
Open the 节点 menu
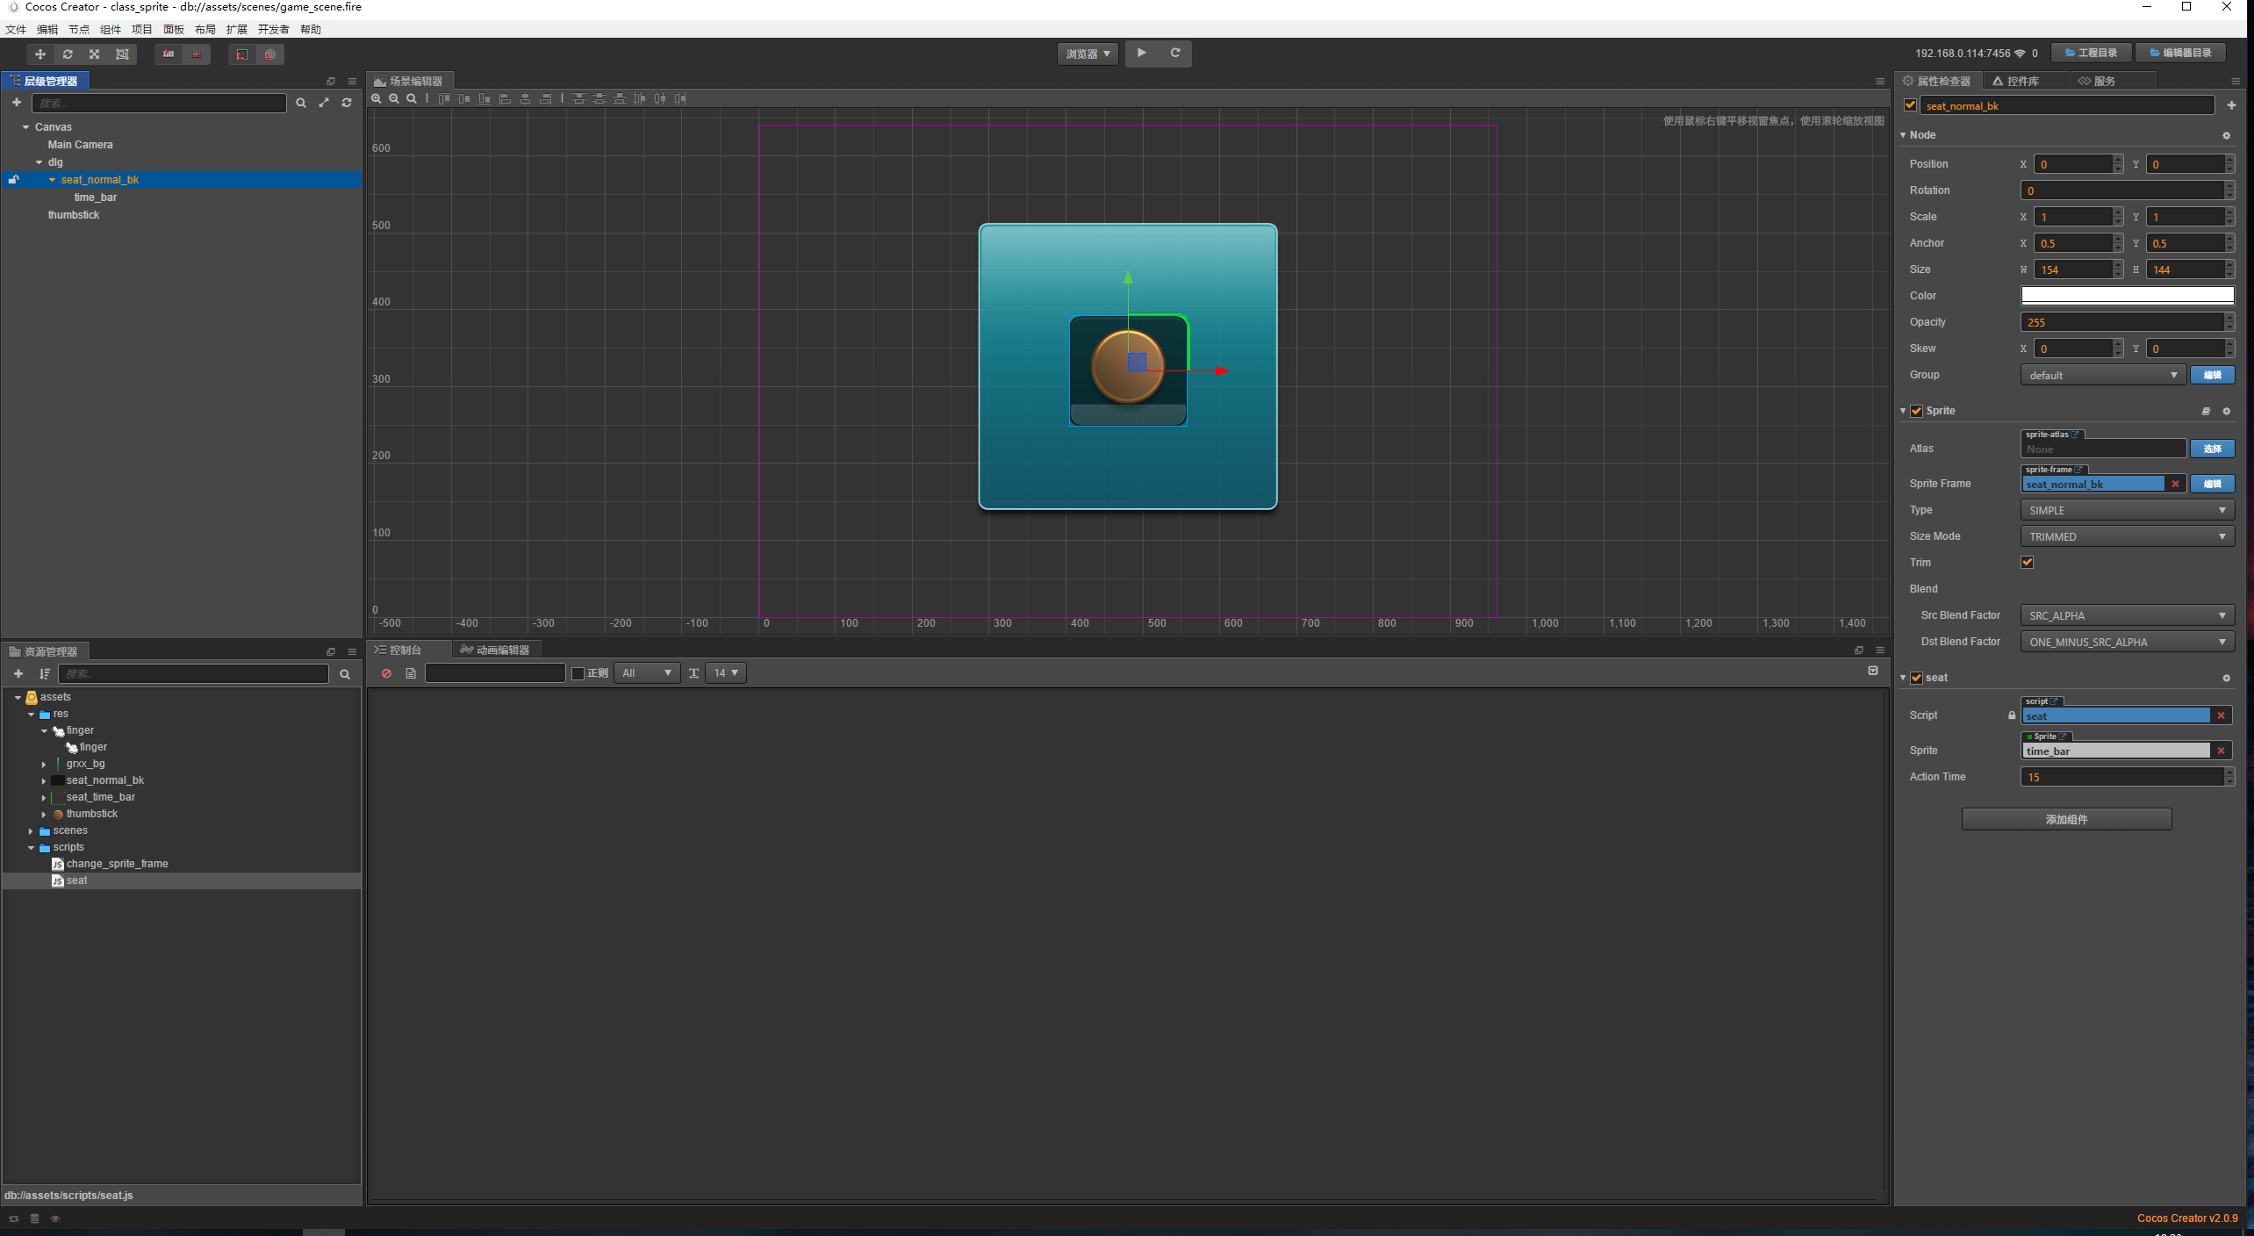pyautogui.click(x=79, y=29)
